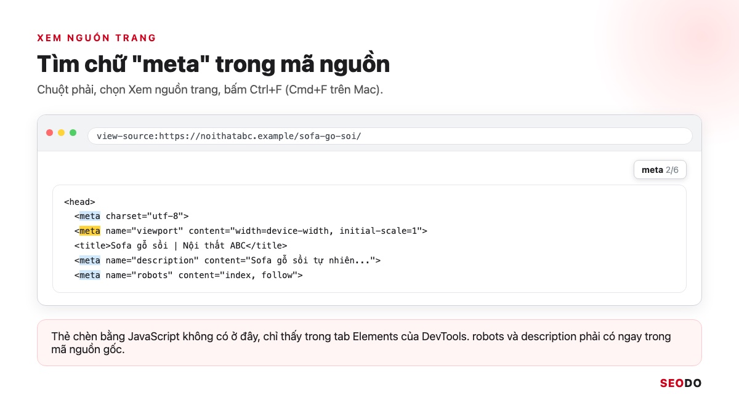
Task: Click content="Sofa gỗ sồi tự nhiên..." value
Action: (x=289, y=260)
